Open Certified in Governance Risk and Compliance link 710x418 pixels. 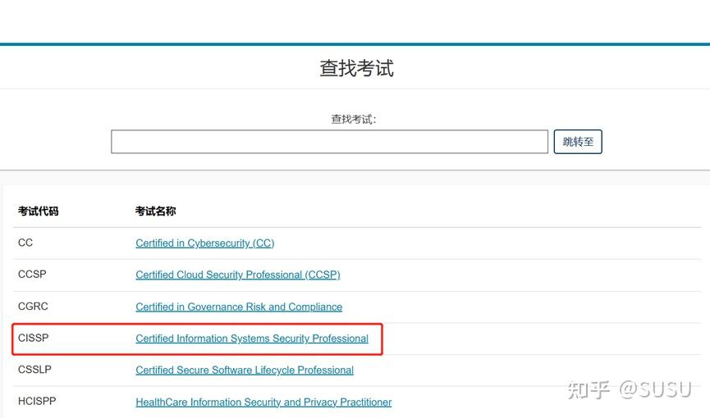pyautogui.click(x=239, y=307)
